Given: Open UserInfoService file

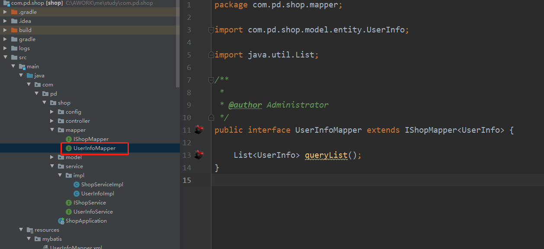Looking at the screenshot, I should tap(93, 212).
